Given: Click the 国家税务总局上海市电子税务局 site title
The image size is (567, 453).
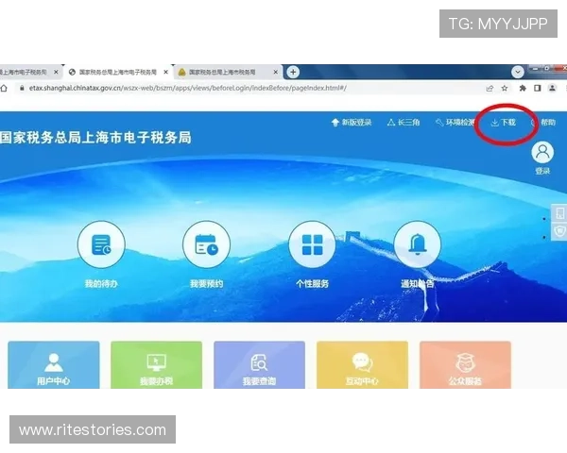Looking at the screenshot, I should tap(95, 138).
